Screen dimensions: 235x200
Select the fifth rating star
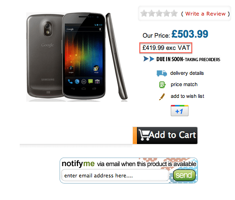(x=174, y=14)
